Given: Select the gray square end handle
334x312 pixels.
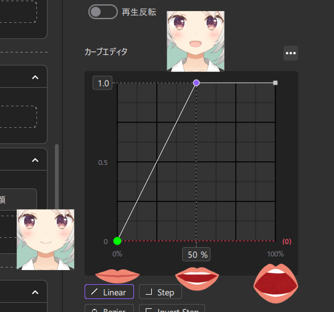Looking at the screenshot, I should pyautogui.click(x=275, y=83).
